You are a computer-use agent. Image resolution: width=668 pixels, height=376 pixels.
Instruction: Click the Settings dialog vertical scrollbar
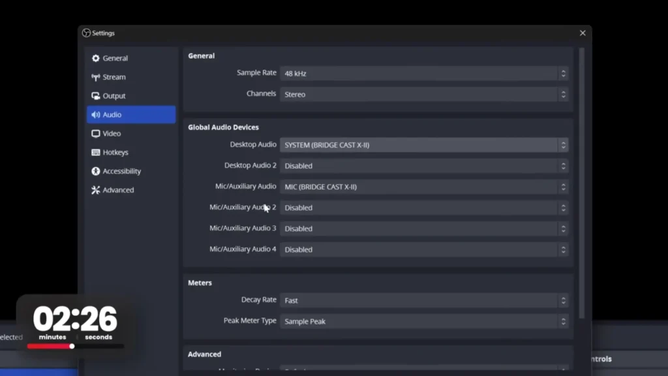click(x=582, y=183)
